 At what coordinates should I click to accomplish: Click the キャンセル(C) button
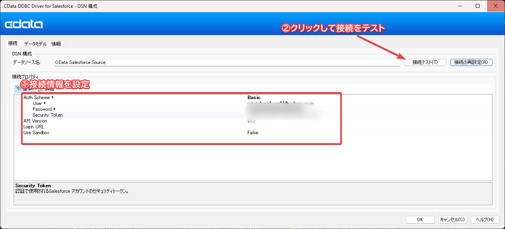452,220
